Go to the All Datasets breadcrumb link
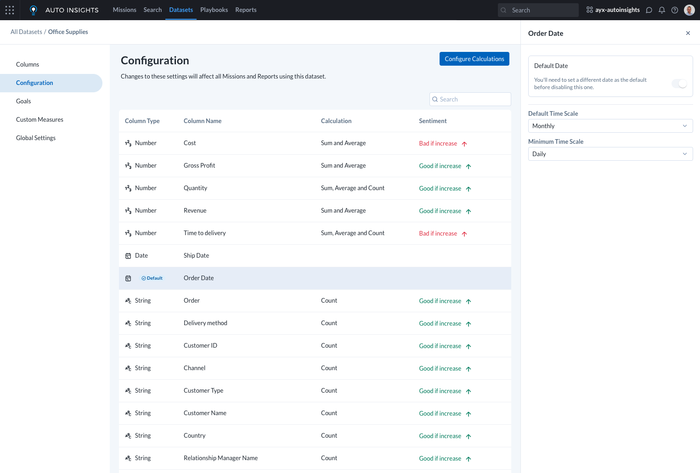 pos(26,32)
